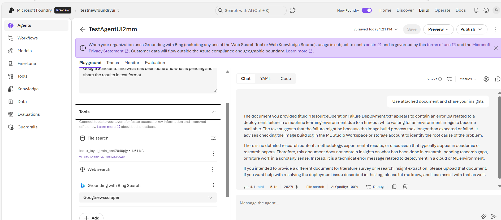This screenshot has width=501, height=220.
Task: Open File search configuration sliders icon
Action: pos(214,138)
